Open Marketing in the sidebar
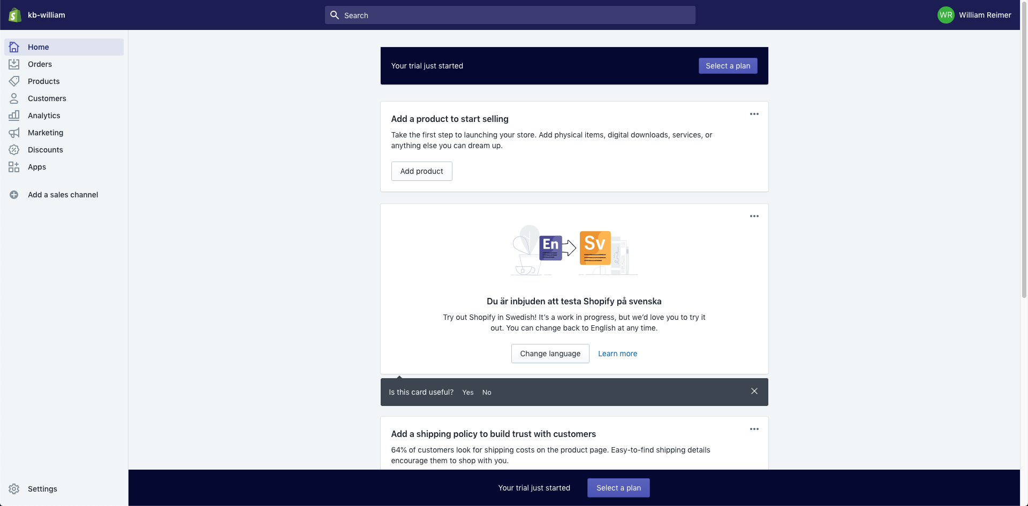The image size is (1028, 506). pyautogui.click(x=64, y=133)
